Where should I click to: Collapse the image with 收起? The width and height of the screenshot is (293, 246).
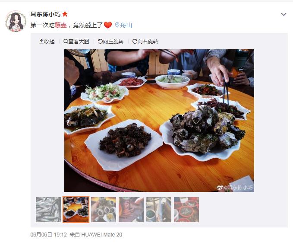(x=47, y=41)
